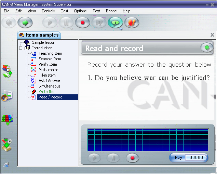This screenshot has height=174, width=217.
Task: Select Ask / Answer in the tree
Action: tap(50, 81)
